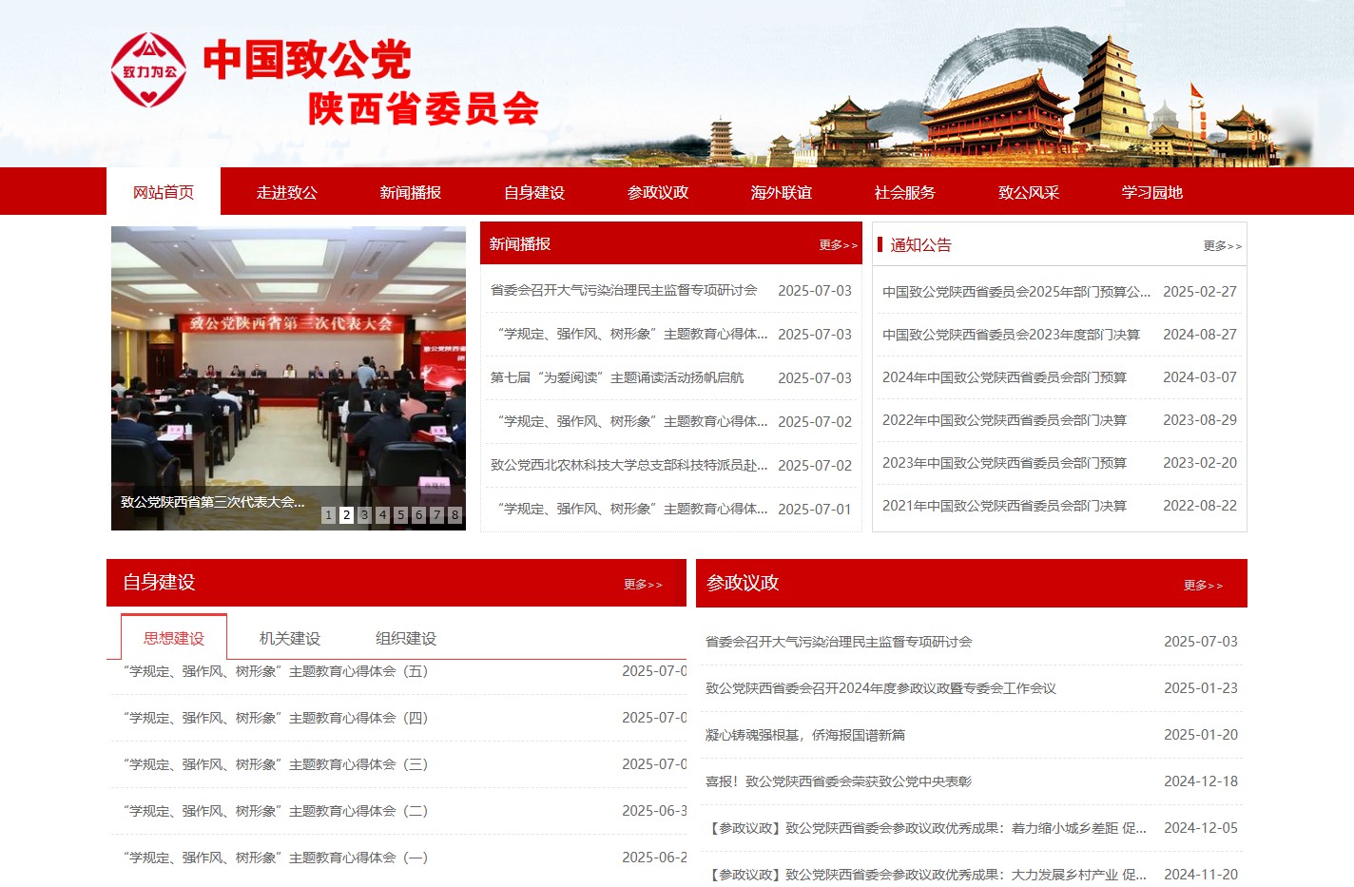Click the 中国致公党 陕西省委员会 site title
1354x887 pixels.
(x=371, y=83)
